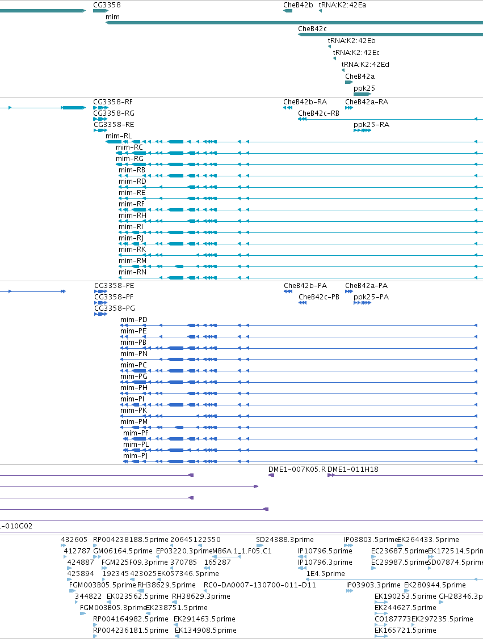Open the CheB42b-RA transcript

pyautogui.click(x=305, y=102)
